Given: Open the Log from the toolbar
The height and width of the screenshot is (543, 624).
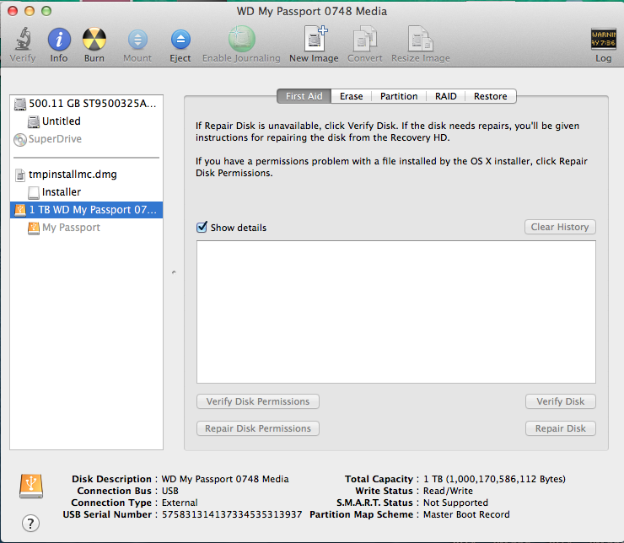Looking at the screenshot, I should [x=603, y=40].
